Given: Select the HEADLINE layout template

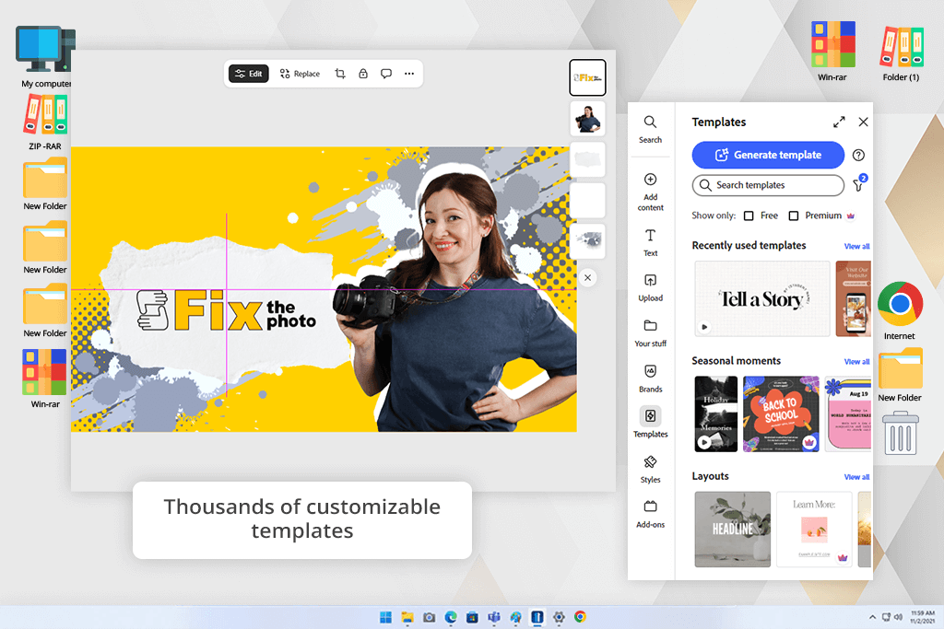Looking at the screenshot, I should 732,530.
